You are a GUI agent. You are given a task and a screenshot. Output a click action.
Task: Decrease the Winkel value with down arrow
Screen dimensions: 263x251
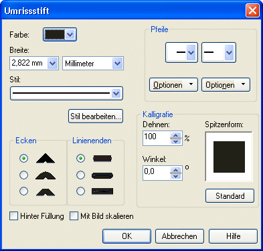click(x=176, y=176)
